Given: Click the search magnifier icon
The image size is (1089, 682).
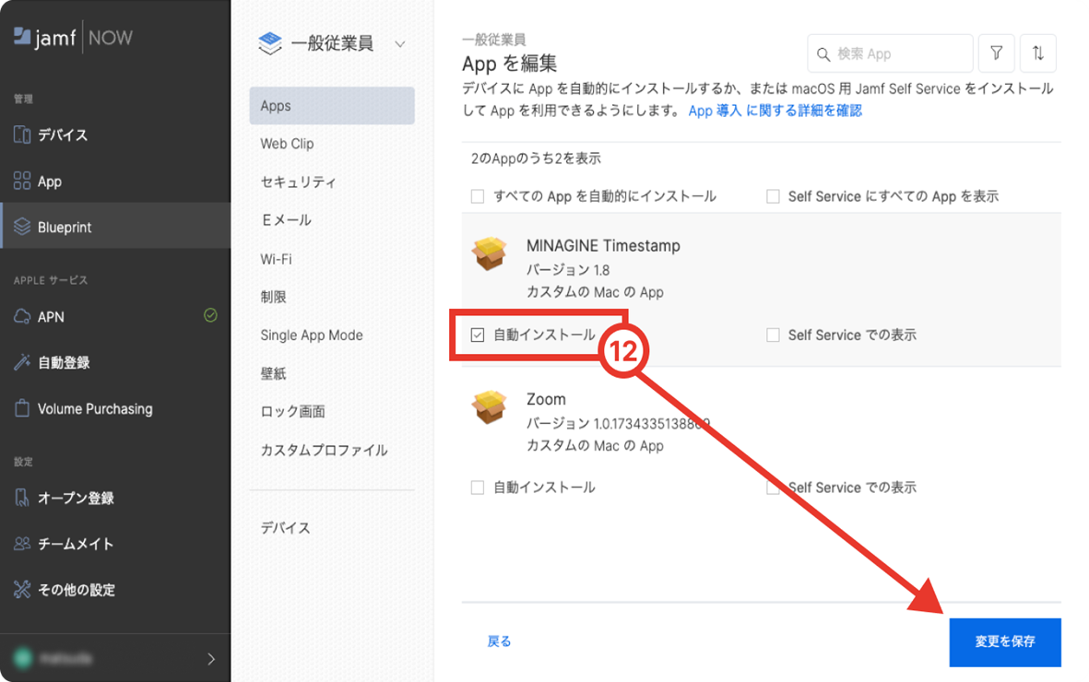Looking at the screenshot, I should pyautogui.click(x=823, y=54).
